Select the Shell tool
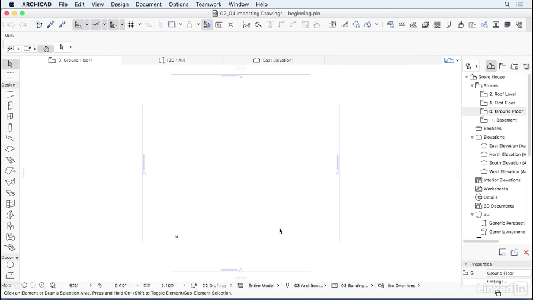This screenshot has width=533, height=300. (x=10, y=182)
